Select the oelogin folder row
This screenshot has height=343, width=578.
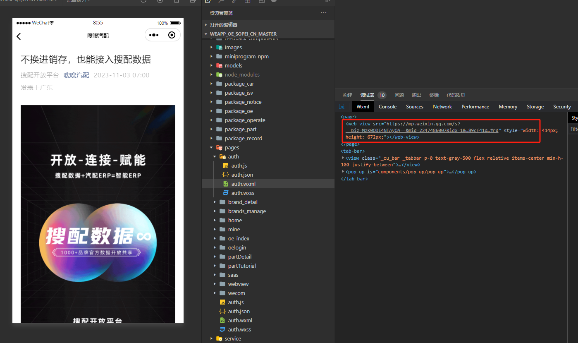tap(268, 248)
